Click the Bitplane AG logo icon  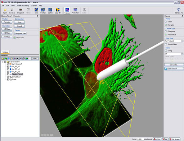pos(179,11)
